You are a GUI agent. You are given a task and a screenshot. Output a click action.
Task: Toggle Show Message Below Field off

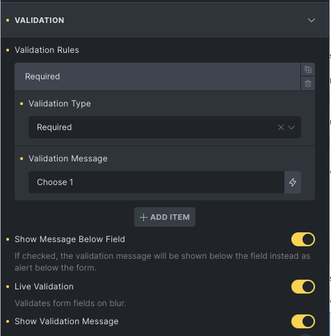(303, 239)
